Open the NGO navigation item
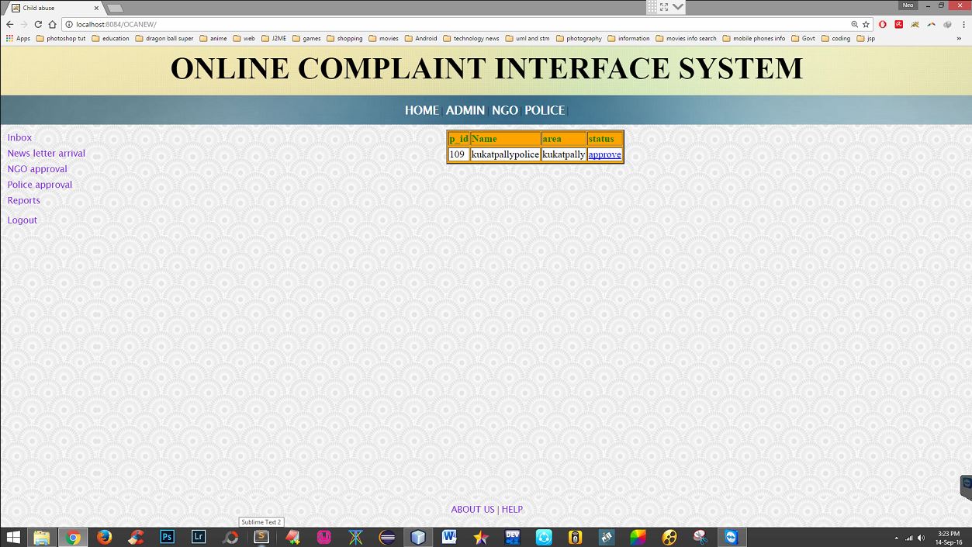 (x=505, y=110)
